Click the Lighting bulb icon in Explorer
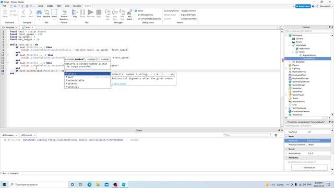Viewport: 334px width, 188px height. (x=290, y=68)
